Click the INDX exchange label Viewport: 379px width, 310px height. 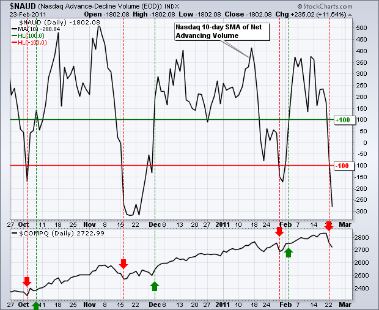point(172,7)
